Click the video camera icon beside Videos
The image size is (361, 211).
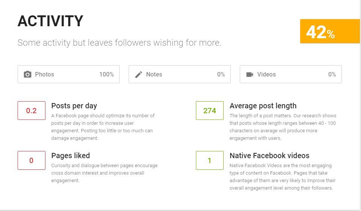250,75
